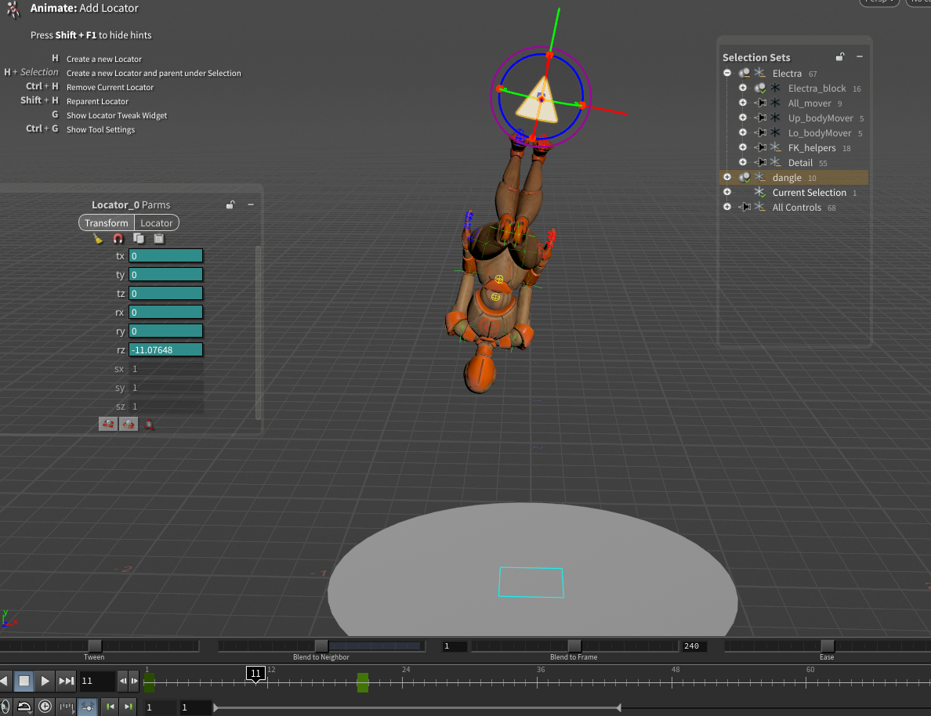Click the broom clear icon in Locator Parms

(x=98, y=239)
